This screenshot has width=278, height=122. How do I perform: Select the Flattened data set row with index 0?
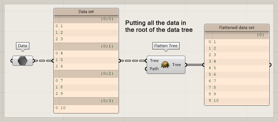(x=237, y=42)
